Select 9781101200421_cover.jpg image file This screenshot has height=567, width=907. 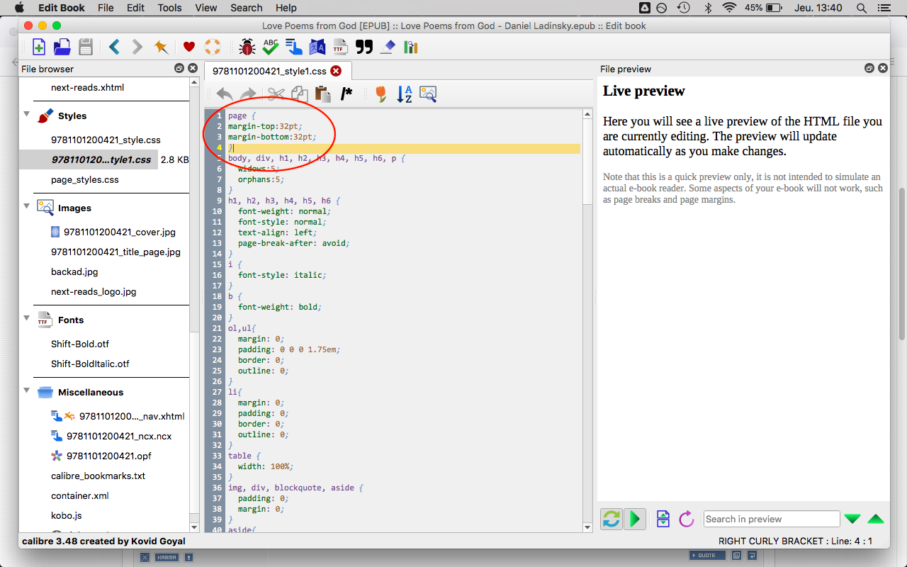pos(120,232)
